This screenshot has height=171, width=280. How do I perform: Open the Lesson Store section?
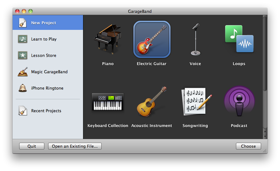click(48, 55)
